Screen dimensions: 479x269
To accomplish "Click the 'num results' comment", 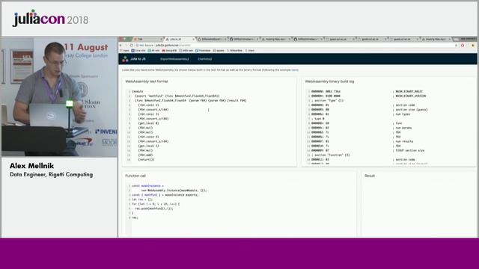I will coord(403,141).
